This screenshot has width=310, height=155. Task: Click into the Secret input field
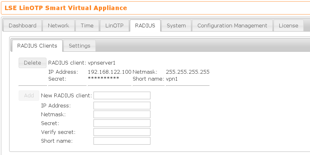click(122, 123)
